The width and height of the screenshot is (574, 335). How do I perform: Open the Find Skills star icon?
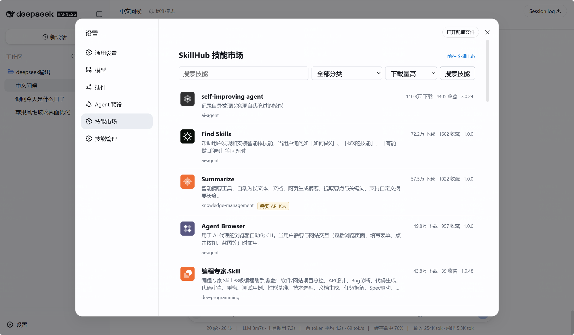pos(187,136)
